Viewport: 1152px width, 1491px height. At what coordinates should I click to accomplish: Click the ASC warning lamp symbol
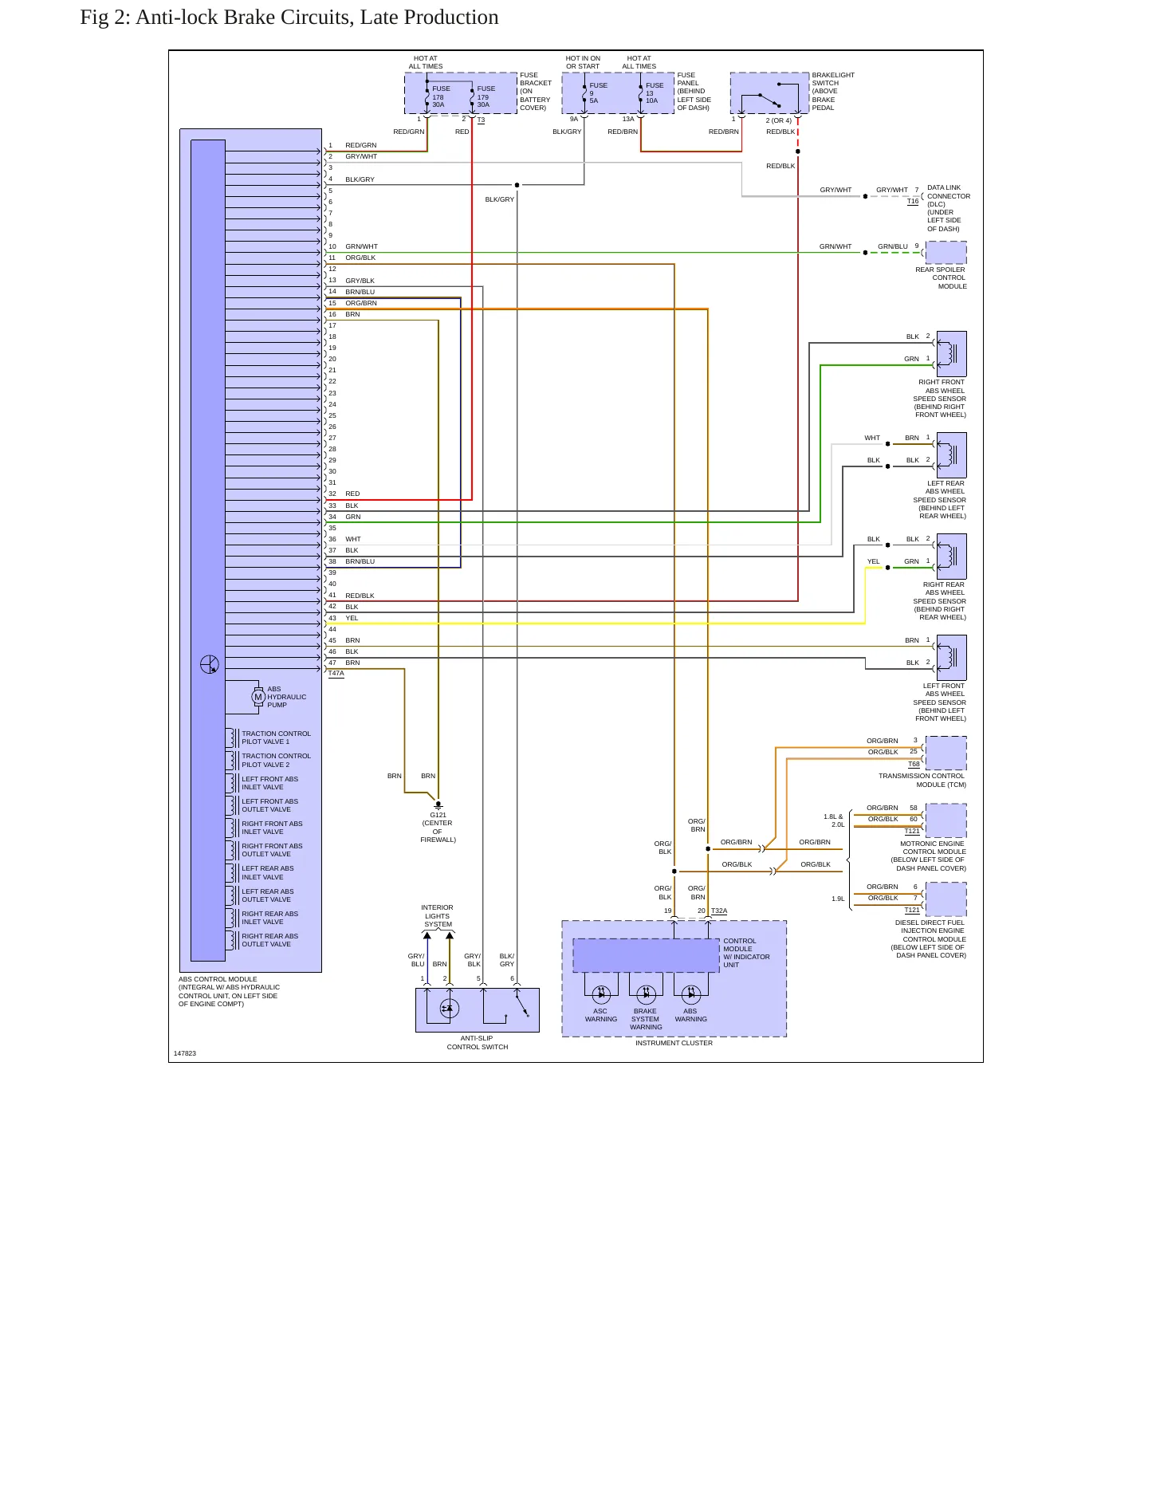[601, 994]
